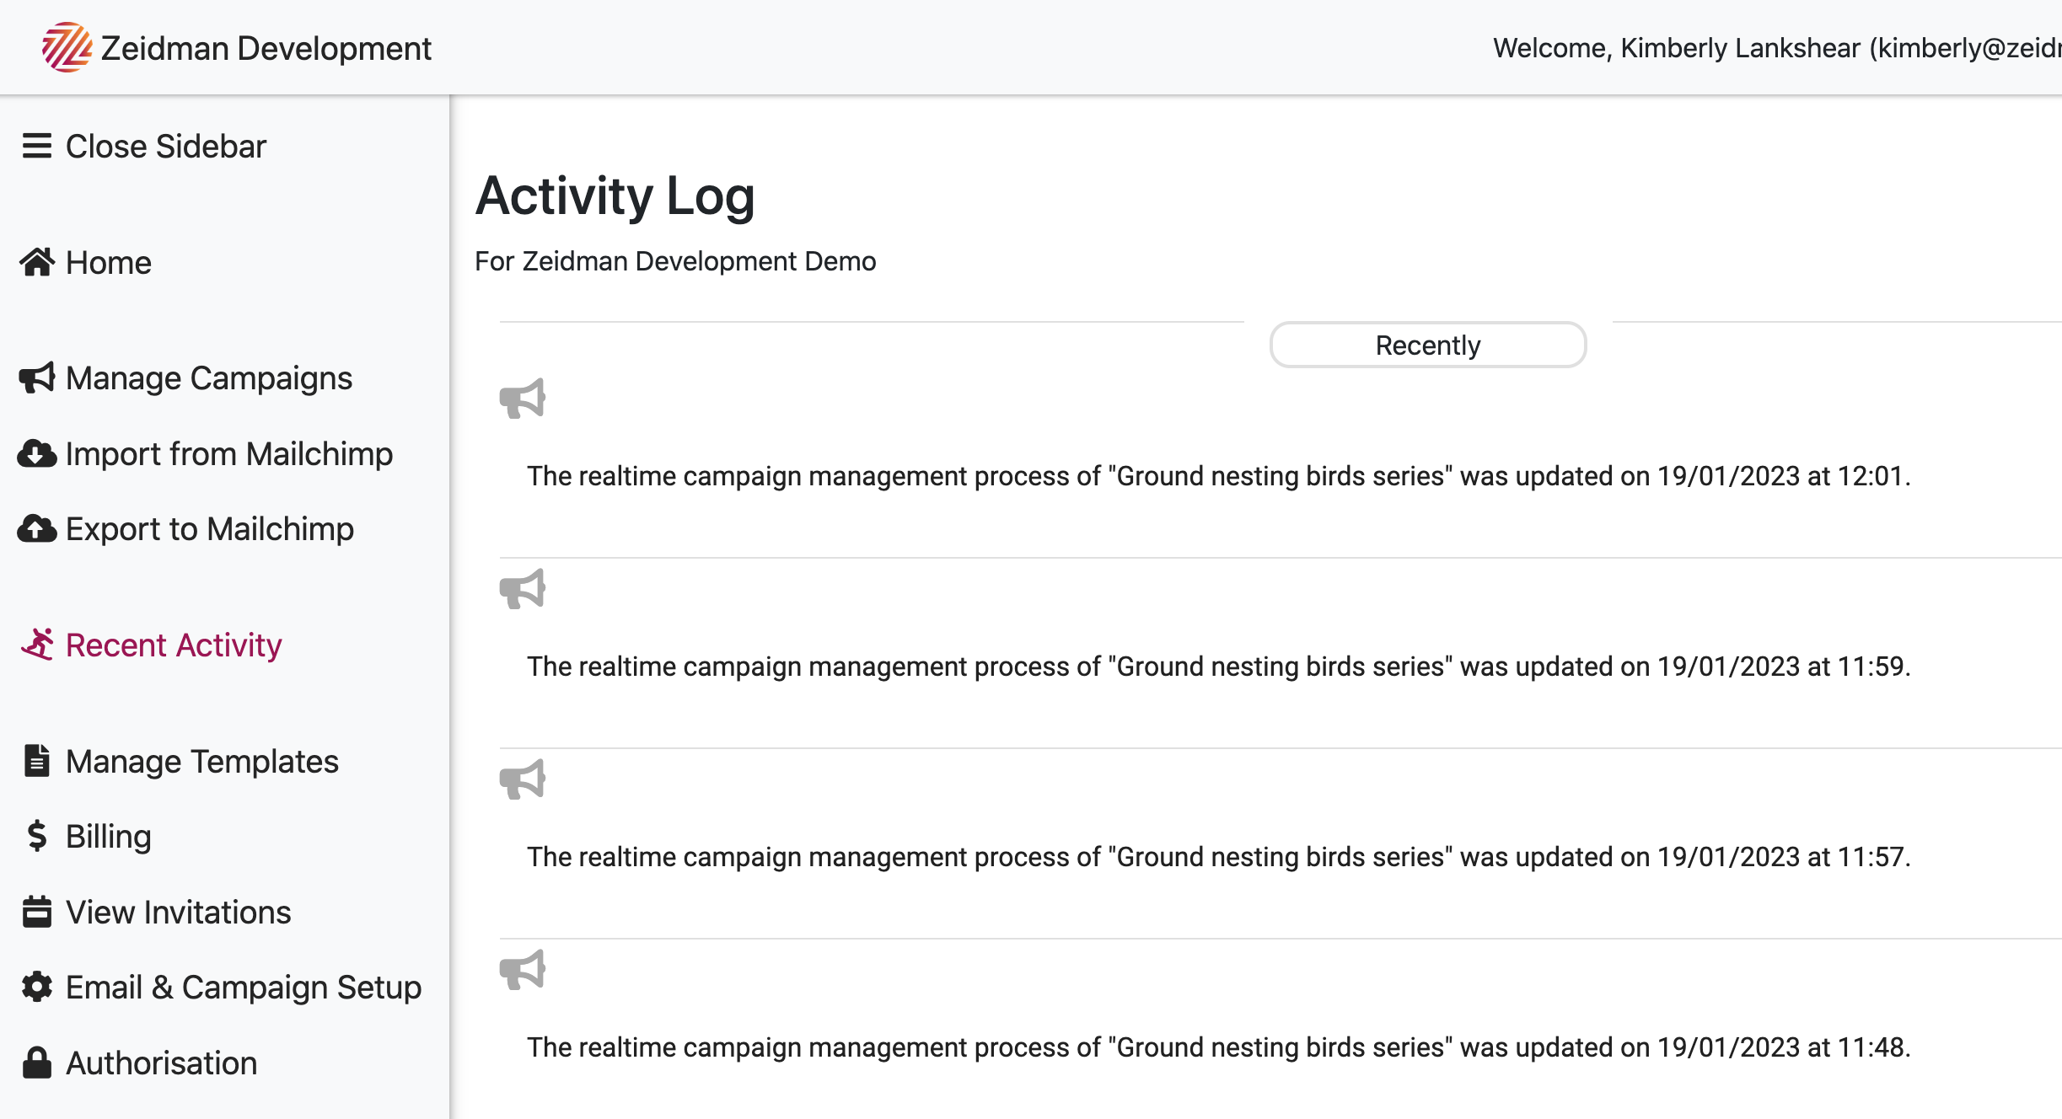Open Export to Mailchimp page
The height and width of the screenshot is (1119, 2062).
point(186,528)
